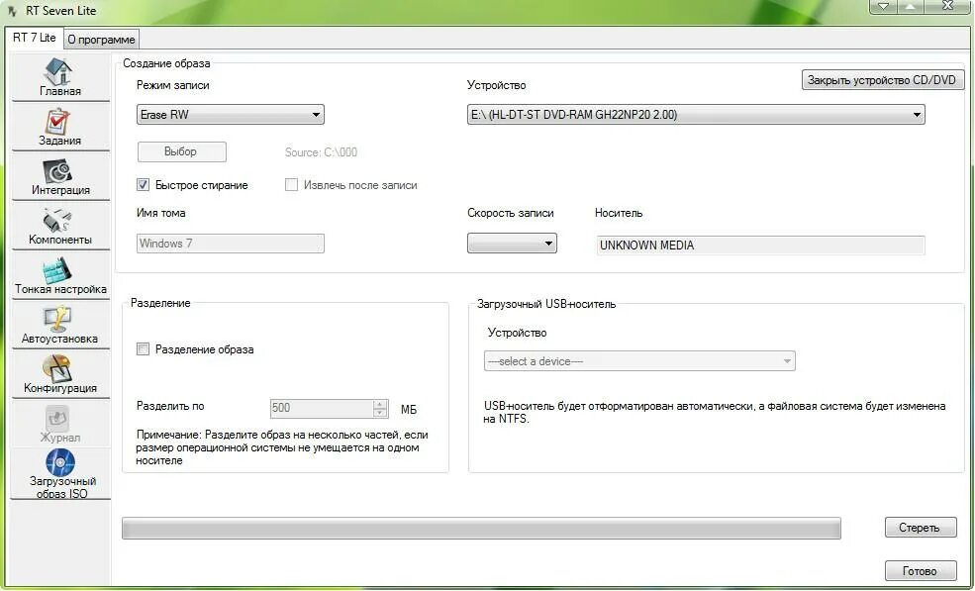Toggle the Извлечь после записи checkbox

pyautogui.click(x=291, y=185)
